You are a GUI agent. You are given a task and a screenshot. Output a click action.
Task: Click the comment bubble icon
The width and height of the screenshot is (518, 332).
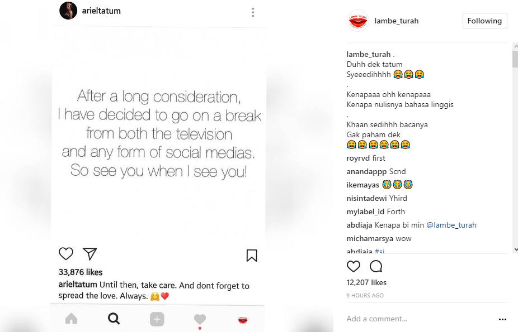[376, 266]
